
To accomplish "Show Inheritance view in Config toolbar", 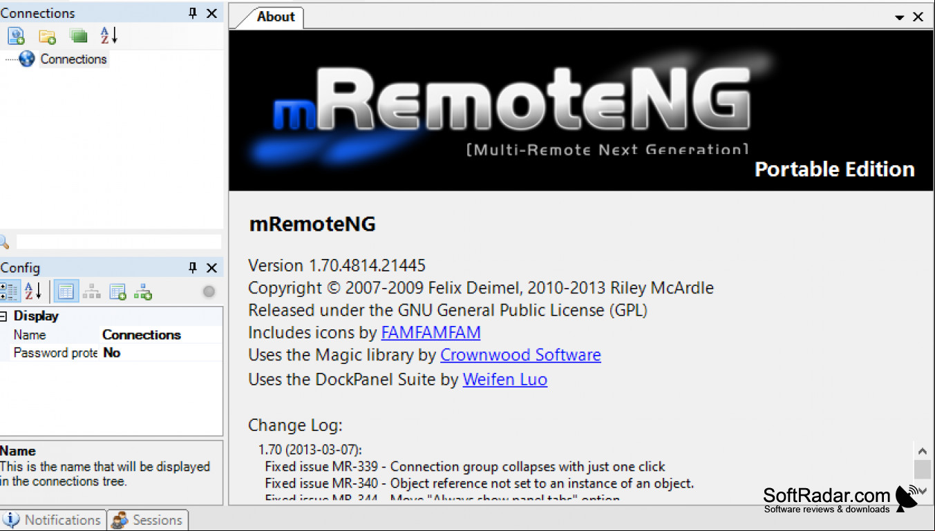I will pos(91,291).
